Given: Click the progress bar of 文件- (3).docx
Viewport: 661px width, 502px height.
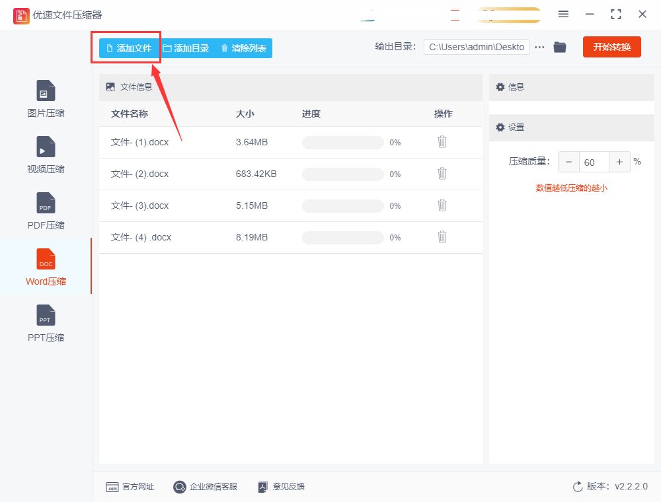Looking at the screenshot, I should tap(342, 205).
